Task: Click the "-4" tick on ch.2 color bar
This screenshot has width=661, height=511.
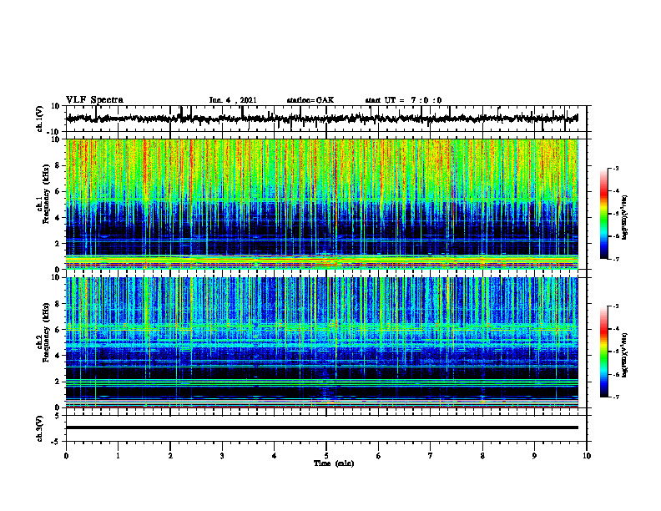Action: 616,329
